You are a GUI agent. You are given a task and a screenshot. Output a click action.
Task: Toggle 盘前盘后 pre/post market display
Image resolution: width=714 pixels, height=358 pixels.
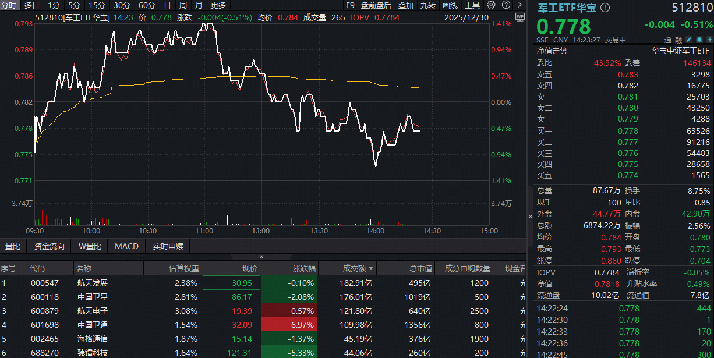tap(376, 5)
